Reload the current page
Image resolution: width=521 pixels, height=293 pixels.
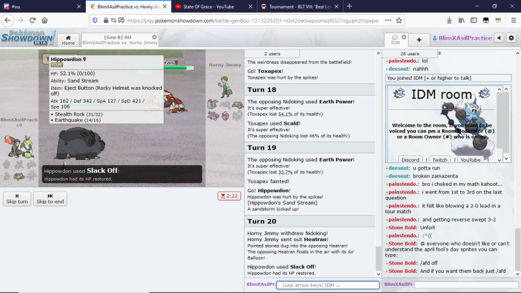32,20
